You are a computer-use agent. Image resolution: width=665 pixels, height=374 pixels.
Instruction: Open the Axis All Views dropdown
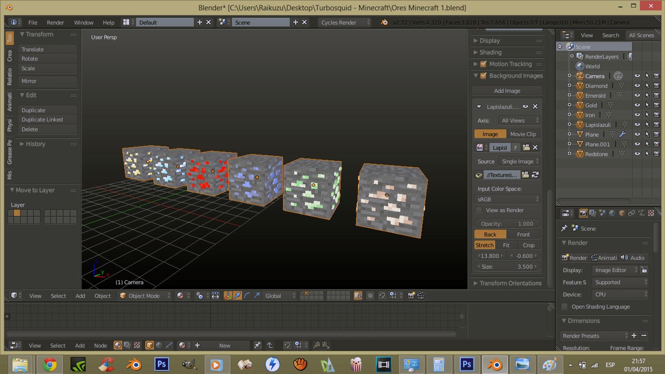click(519, 120)
